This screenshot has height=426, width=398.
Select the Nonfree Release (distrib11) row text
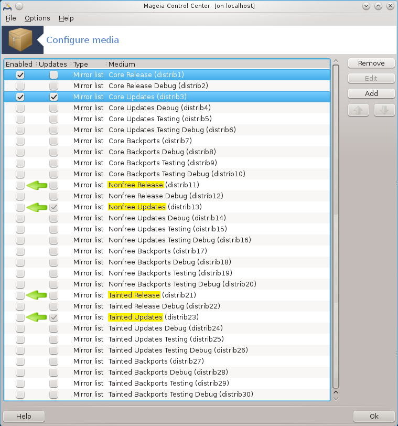point(154,185)
